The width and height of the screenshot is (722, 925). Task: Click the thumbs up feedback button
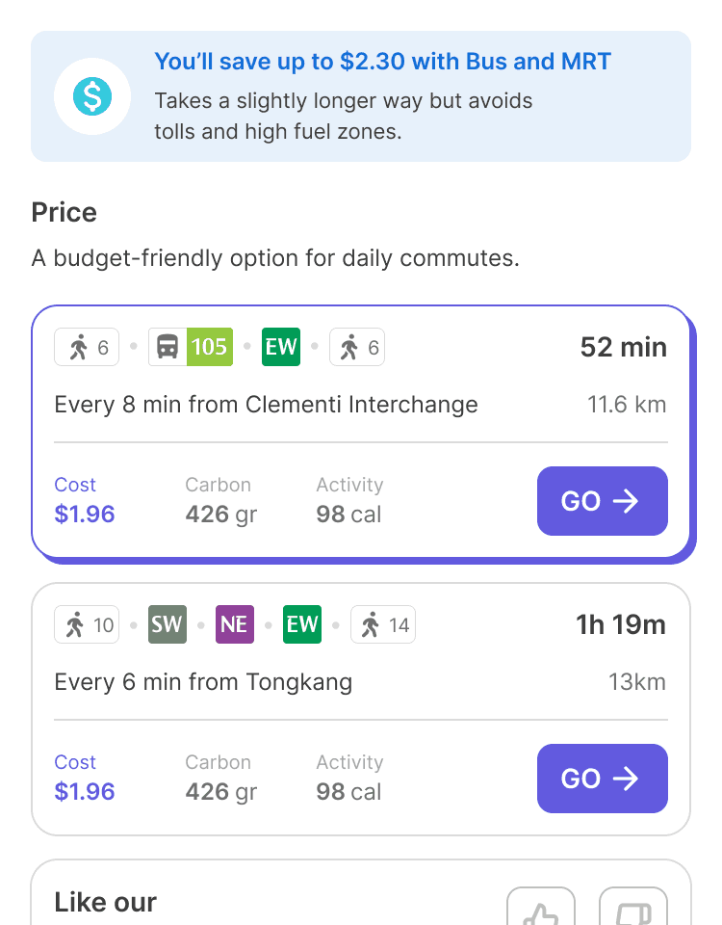coord(540,907)
